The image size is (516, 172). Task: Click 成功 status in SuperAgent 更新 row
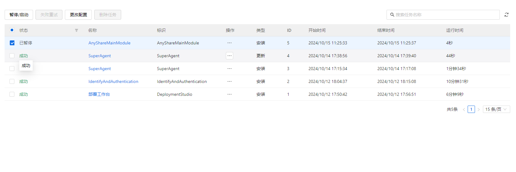[24, 56]
